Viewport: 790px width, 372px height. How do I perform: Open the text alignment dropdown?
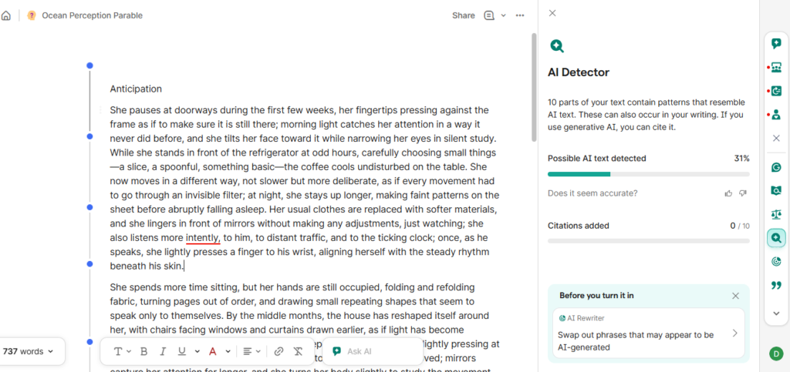[x=252, y=351]
